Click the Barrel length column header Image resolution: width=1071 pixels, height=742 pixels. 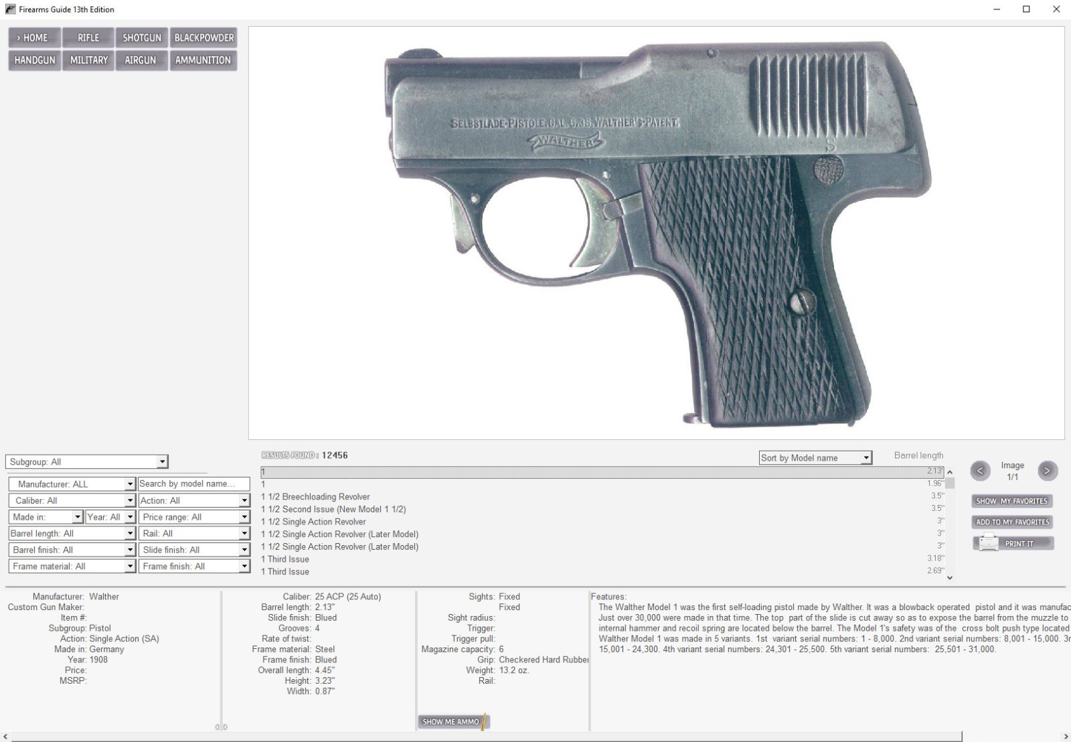pyautogui.click(x=918, y=455)
